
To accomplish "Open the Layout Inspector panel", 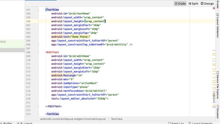I will (201, 123).
